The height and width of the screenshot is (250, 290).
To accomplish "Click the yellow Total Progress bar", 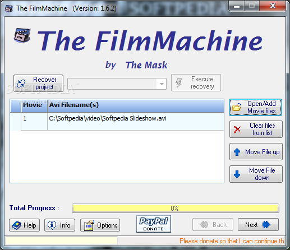I will coord(176,208).
